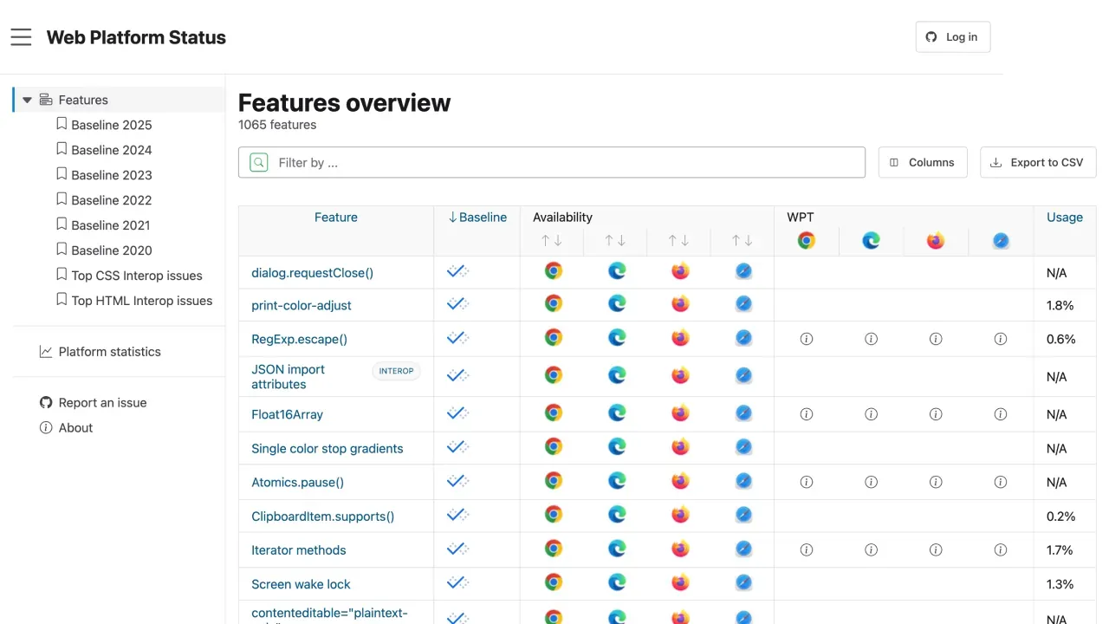
Task: Click Safari WPT info icon for Float16Array
Action: tap(1001, 414)
